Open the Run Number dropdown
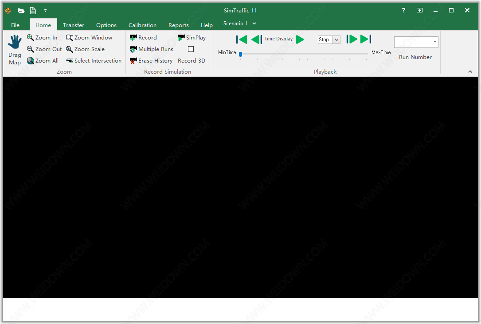Viewport: 481px width, 324px height. (435, 42)
